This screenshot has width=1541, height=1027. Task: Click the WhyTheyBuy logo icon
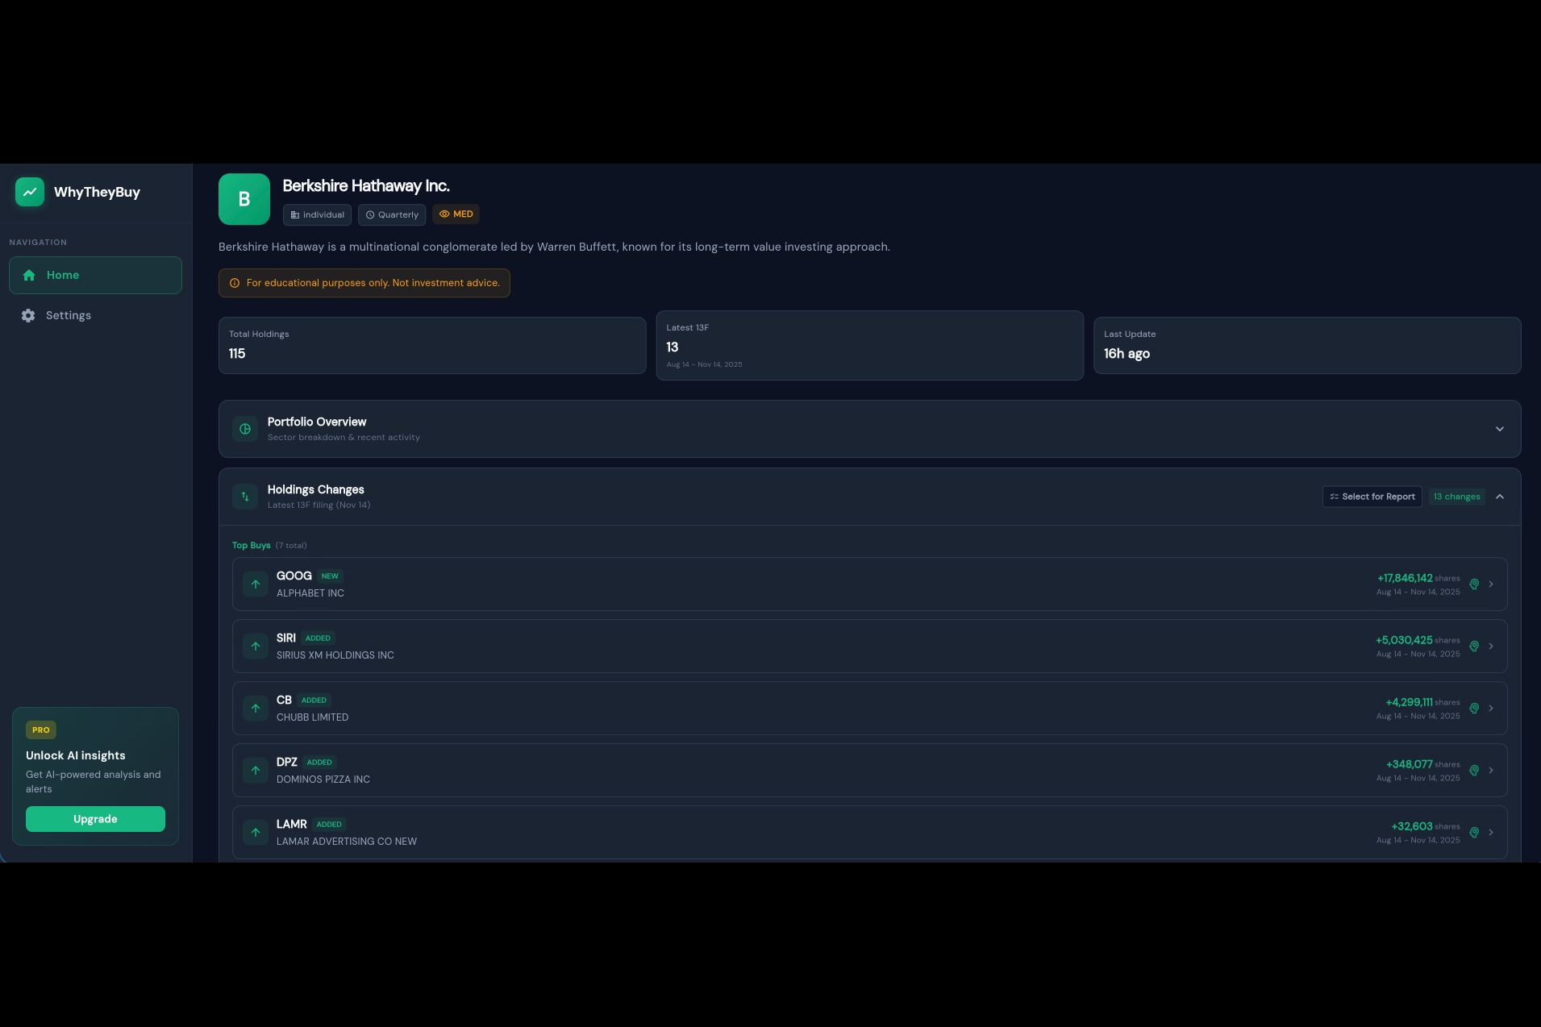30,192
